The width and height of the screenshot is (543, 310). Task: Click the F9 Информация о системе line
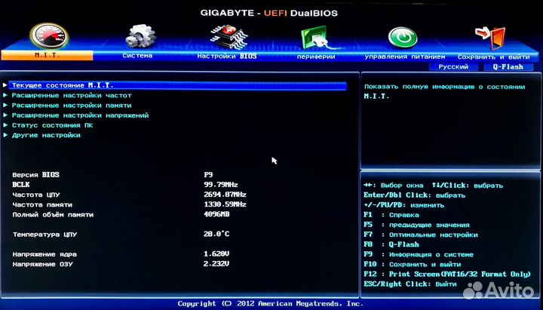419,255
